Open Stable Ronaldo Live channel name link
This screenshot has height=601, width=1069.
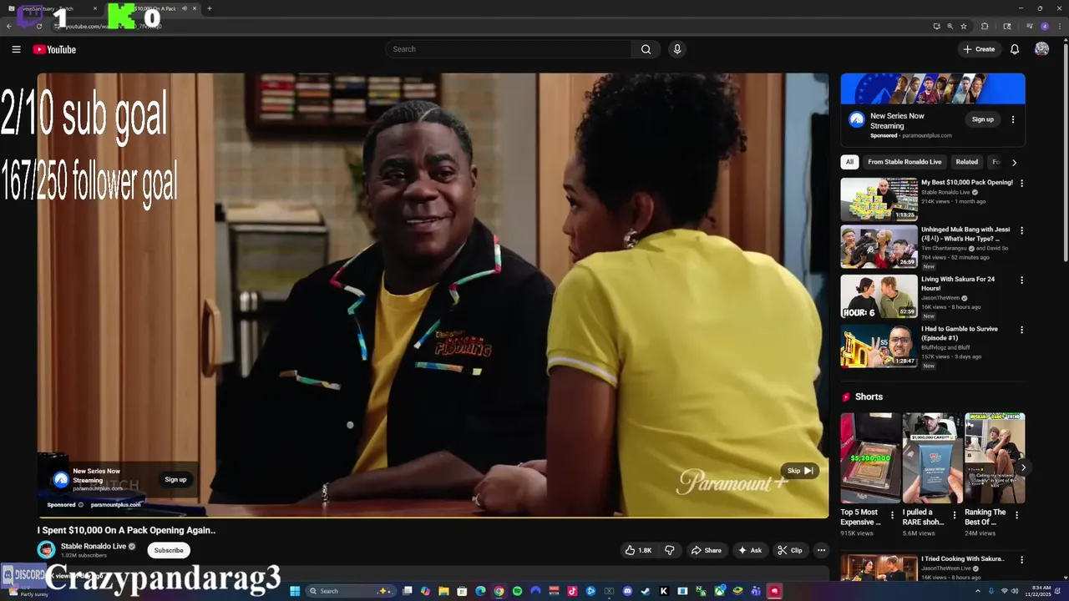coord(94,546)
